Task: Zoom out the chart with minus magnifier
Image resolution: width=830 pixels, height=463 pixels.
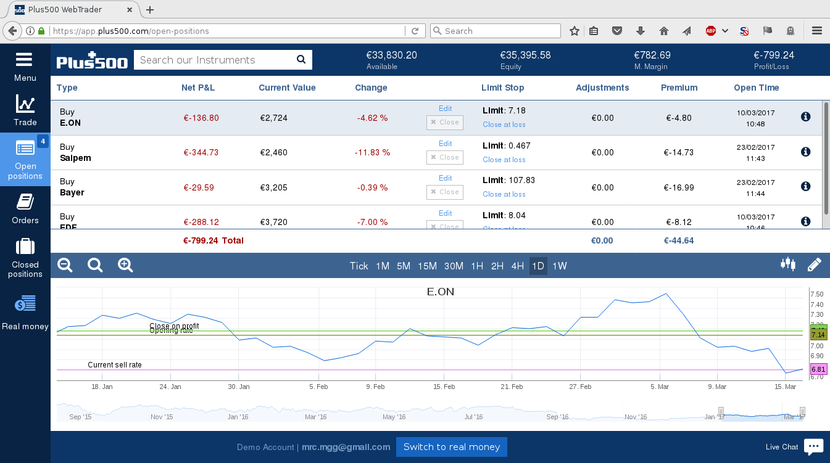Action: [x=65, y=265]
